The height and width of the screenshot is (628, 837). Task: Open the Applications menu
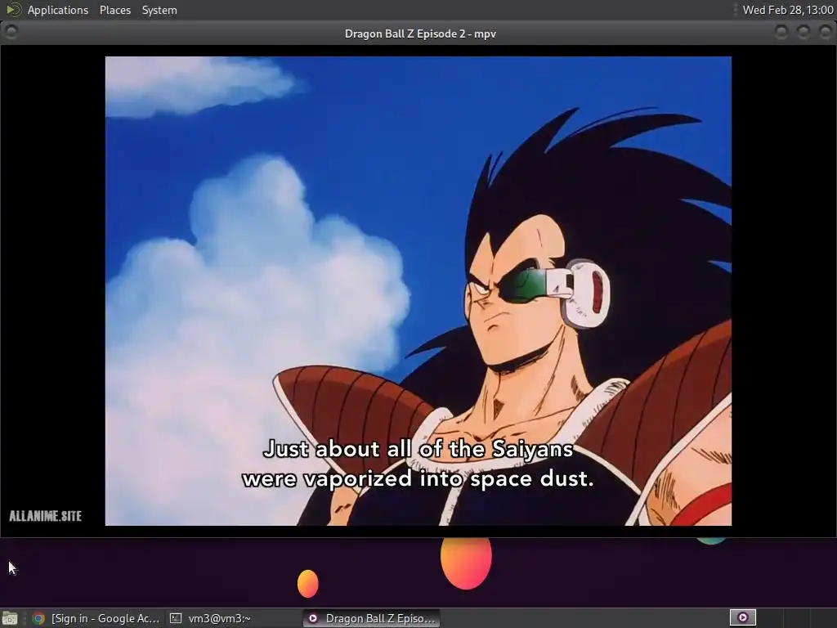58,10
